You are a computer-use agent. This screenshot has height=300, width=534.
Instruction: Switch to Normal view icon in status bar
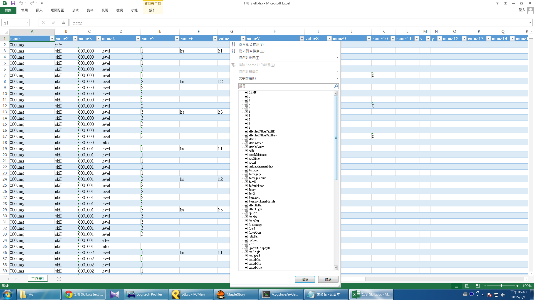coord(456,286)
